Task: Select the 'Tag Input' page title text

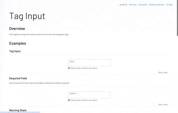Action: (27, 16)
